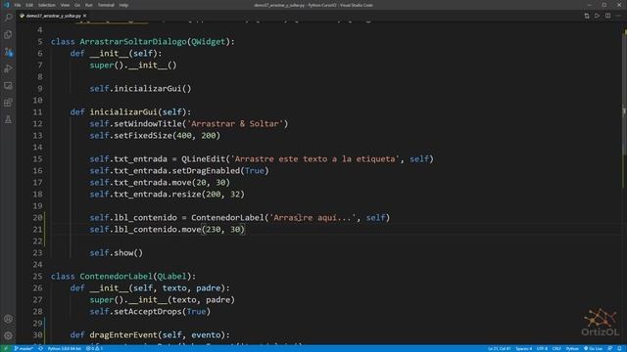Viewport: 627px width, 352px height.
Task: Open the Testing flask view
Action: pyautogui.click(x=8, y=119)
